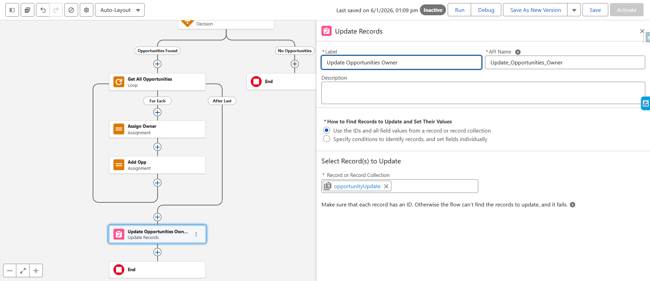This screenshot has width=650, height=281.
Task: Click the API Name info icon
Action: [x=518, y=52]
